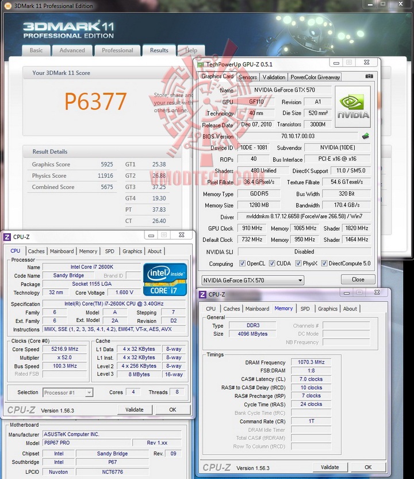This screenshot has width=414, height=479.
Task: Click the Z icon of CPU-Z Memory window
Action: tap(202, 295)
